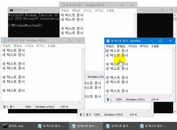This screenshot has height=130, width=177.
Task: Open 파일(F) menu in top Notepad window
Action: [x=65, y=11]
